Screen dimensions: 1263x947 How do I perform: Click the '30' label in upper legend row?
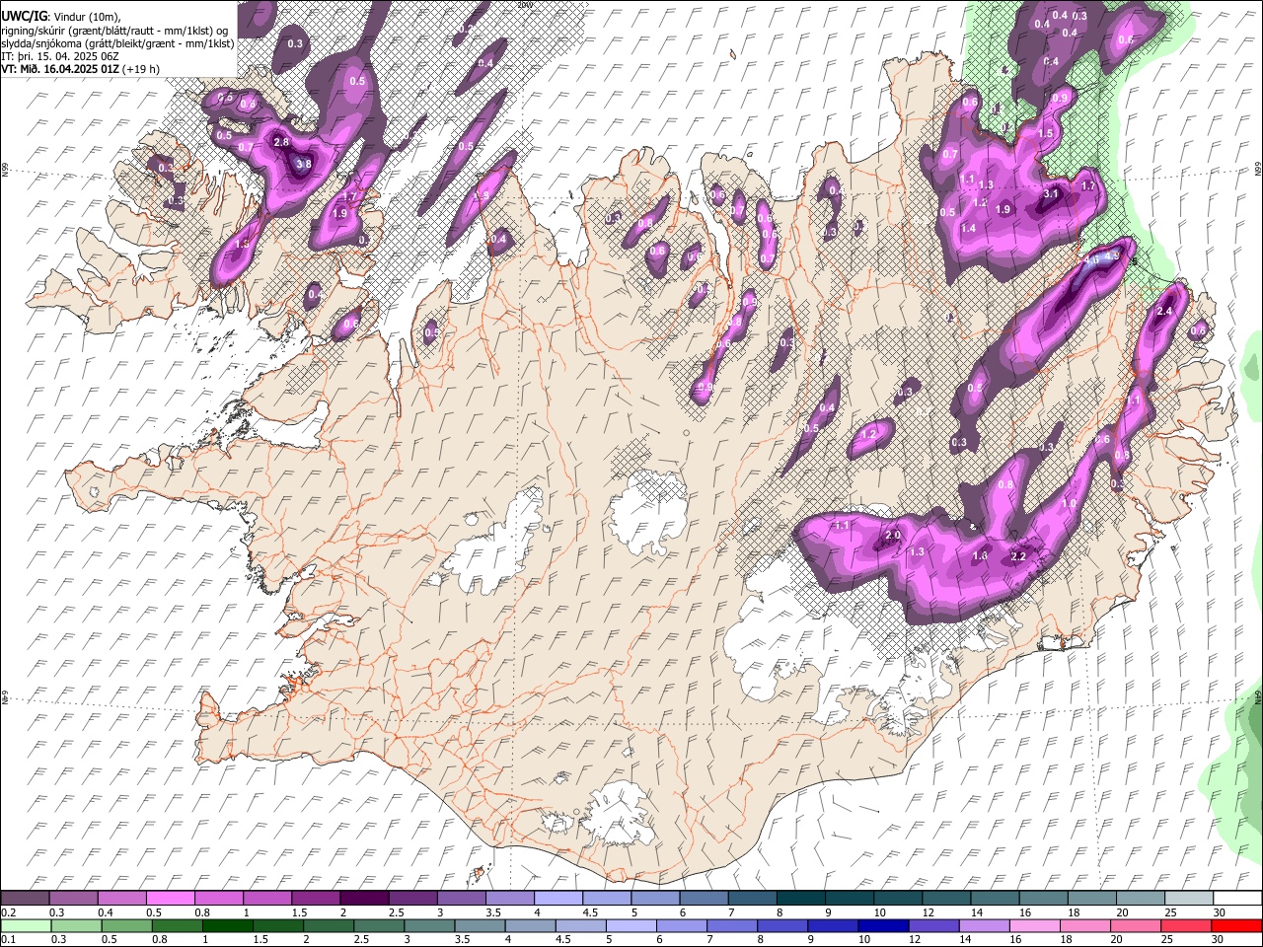click(1219, 912)
